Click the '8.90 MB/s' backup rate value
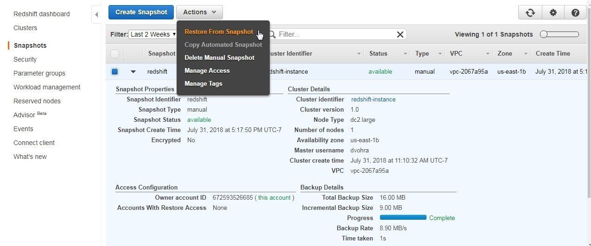 [393, 228]
